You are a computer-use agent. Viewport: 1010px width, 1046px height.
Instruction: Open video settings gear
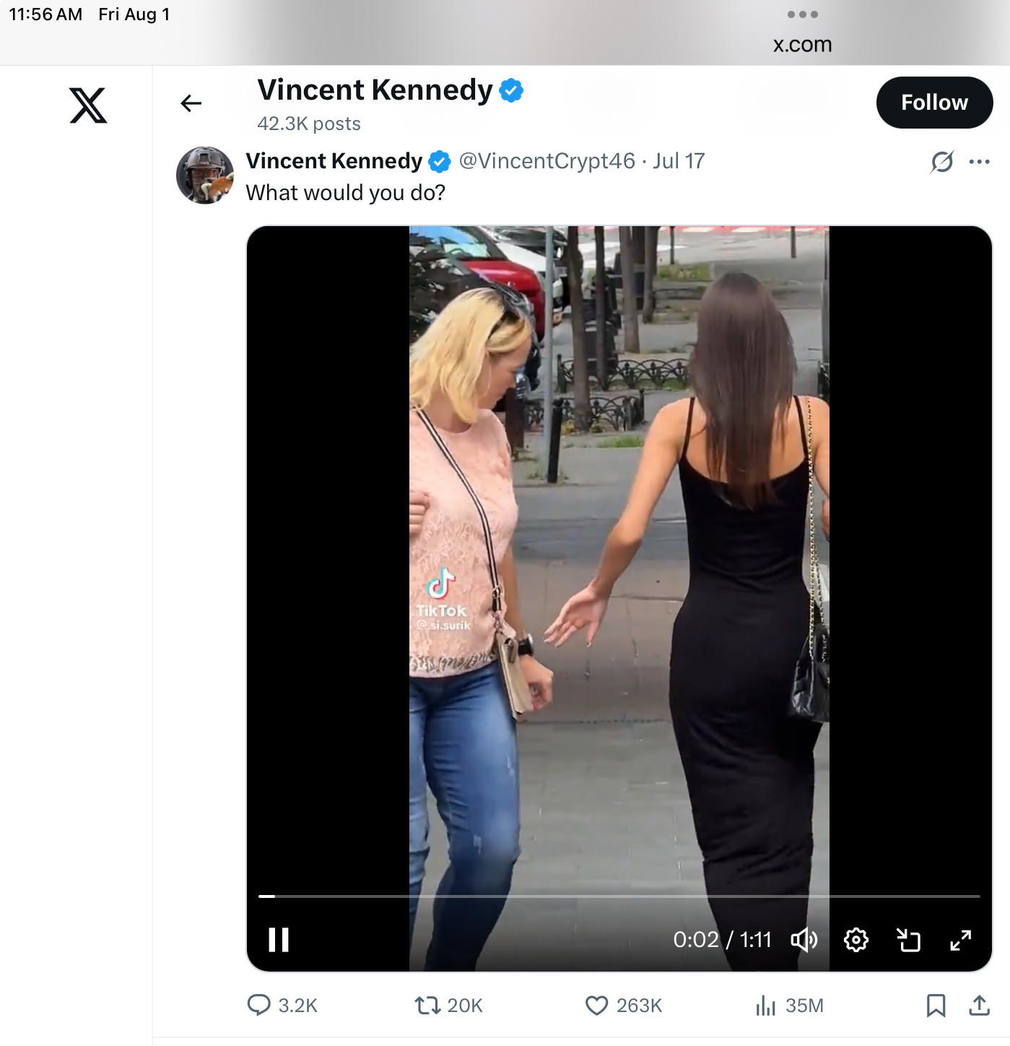856,940
